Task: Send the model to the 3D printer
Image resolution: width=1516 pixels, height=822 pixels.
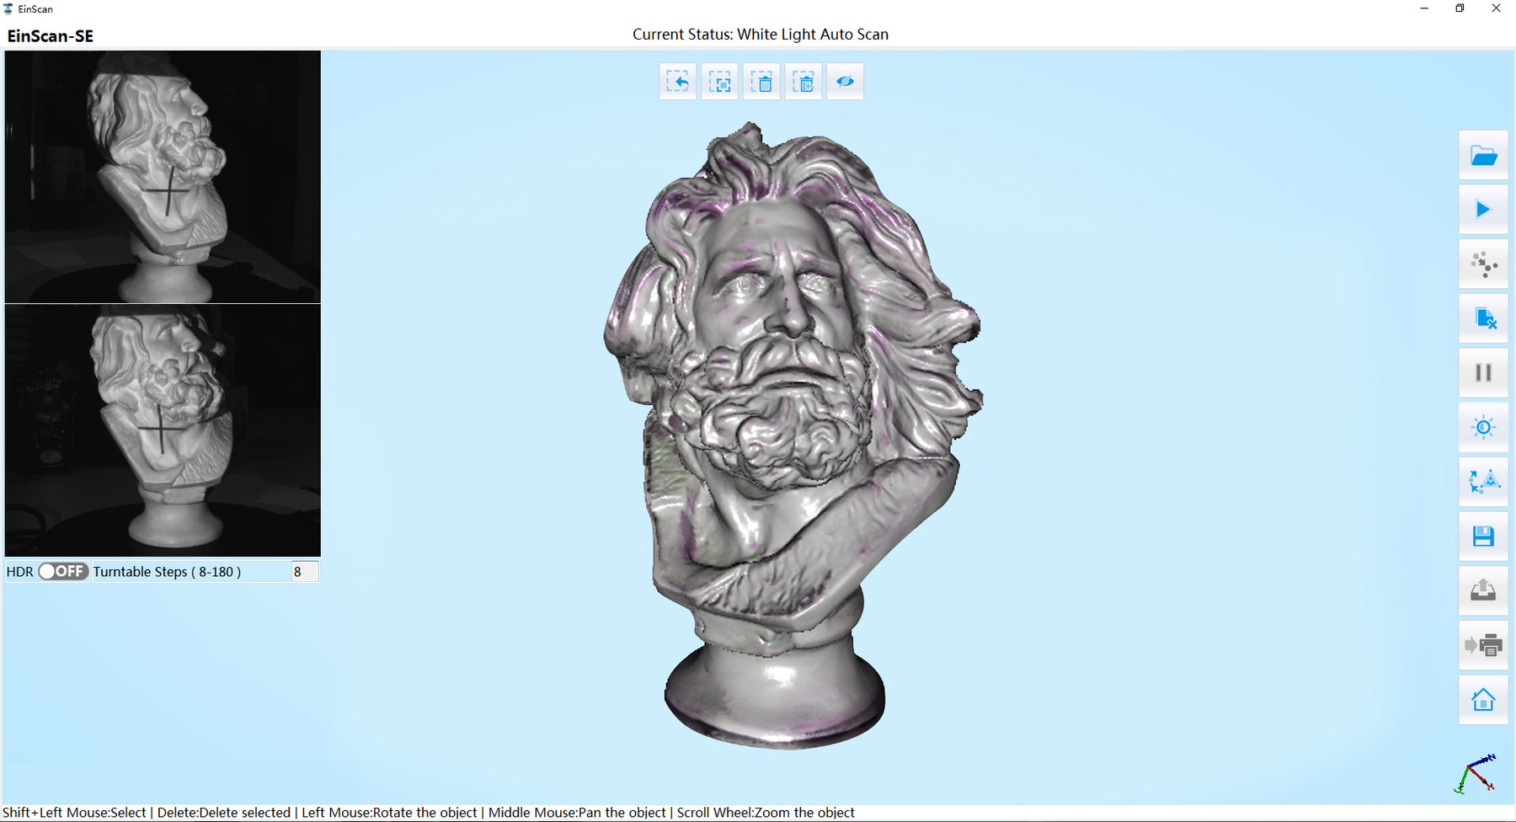Action: click(x=1483, y=645)
